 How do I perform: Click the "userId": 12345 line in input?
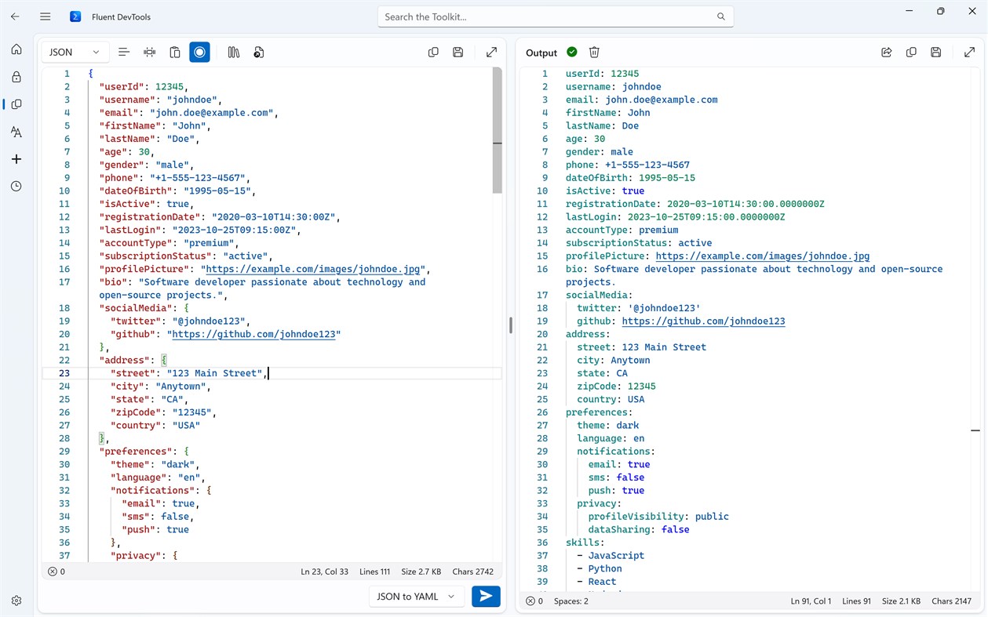pos(144,87)
